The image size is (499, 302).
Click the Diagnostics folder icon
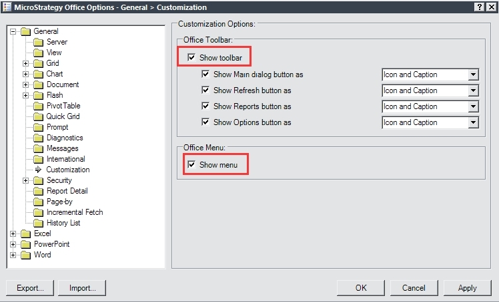39,138
